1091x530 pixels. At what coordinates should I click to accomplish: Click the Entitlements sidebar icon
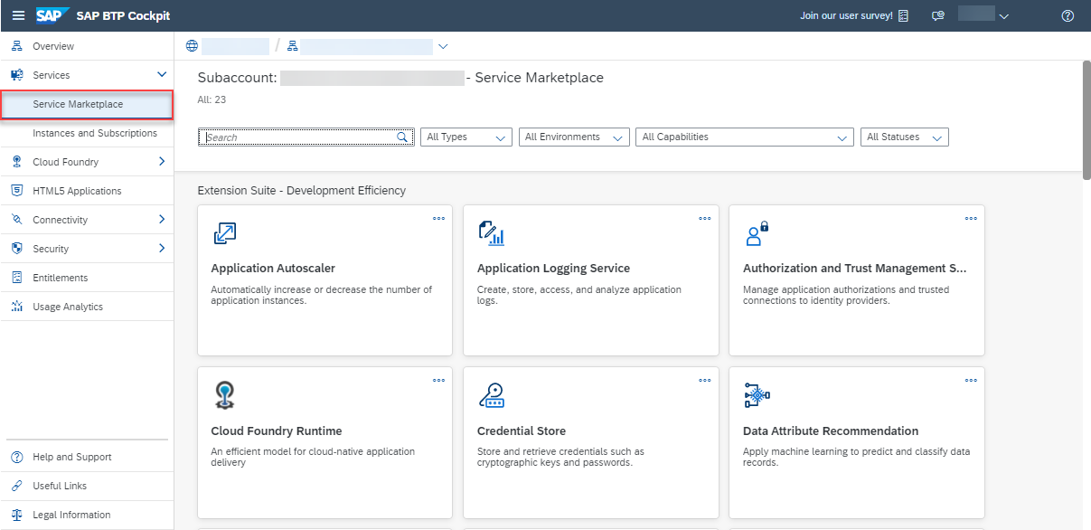click(x=16, y=278)
